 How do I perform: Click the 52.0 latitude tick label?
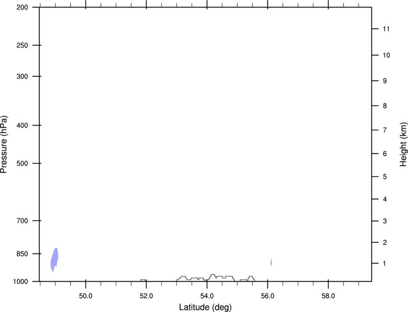(146, 296)
